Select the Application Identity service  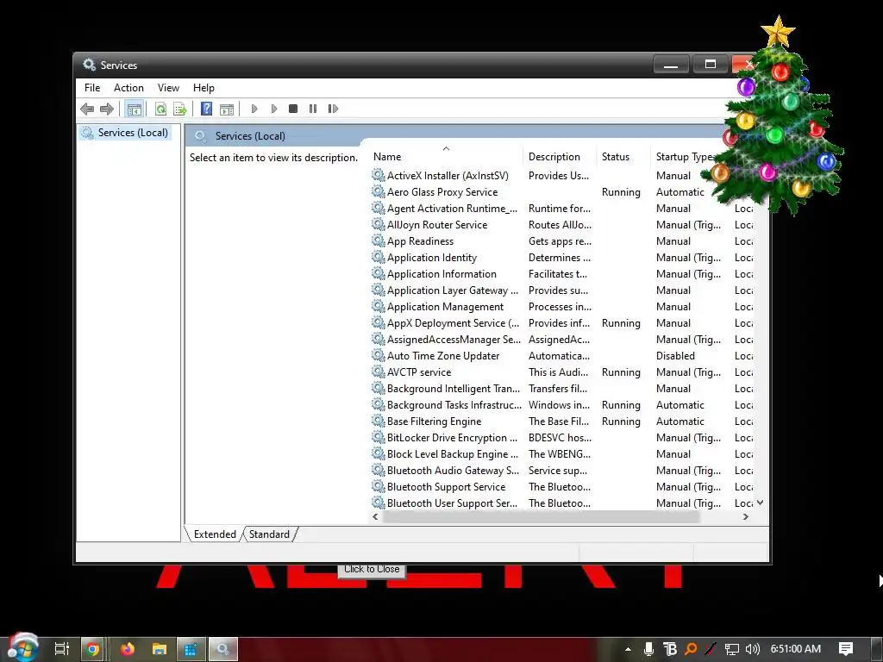tap(562, 257)
